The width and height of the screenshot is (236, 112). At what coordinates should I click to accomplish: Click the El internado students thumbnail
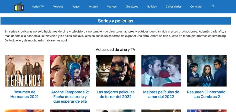click(207, 71)
